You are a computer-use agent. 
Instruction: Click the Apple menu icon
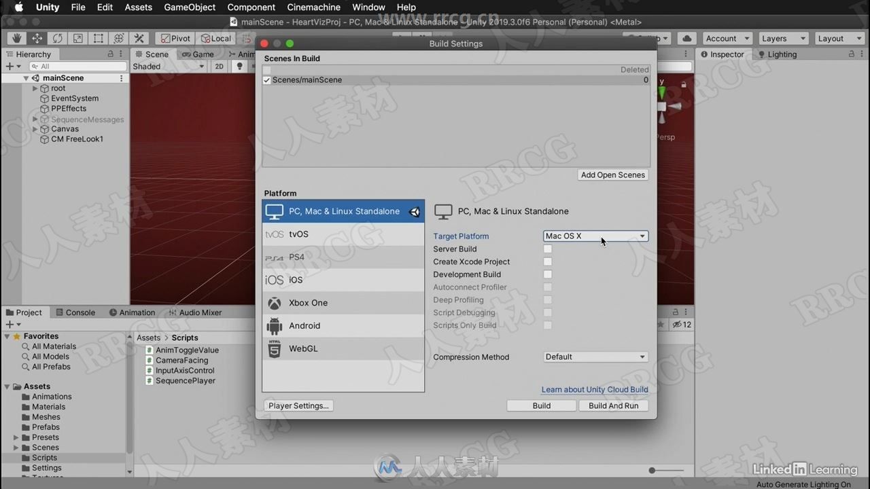tap(18, 7)
